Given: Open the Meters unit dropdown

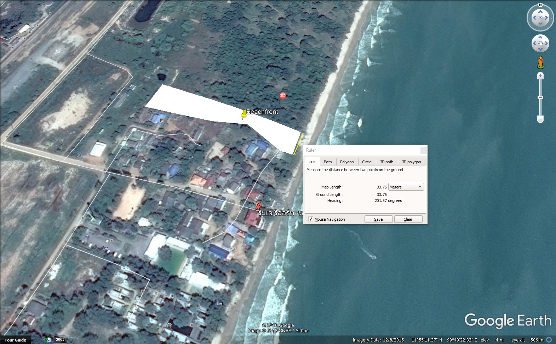Looking at the screenshot, I should [x=406, y=187].
